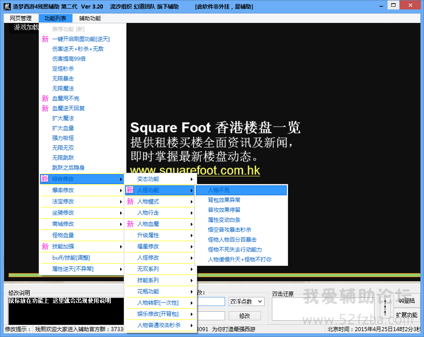Open the 人怪修改 submenu
The width and height of the screenshot is (424, 337).
pos(160,258)
